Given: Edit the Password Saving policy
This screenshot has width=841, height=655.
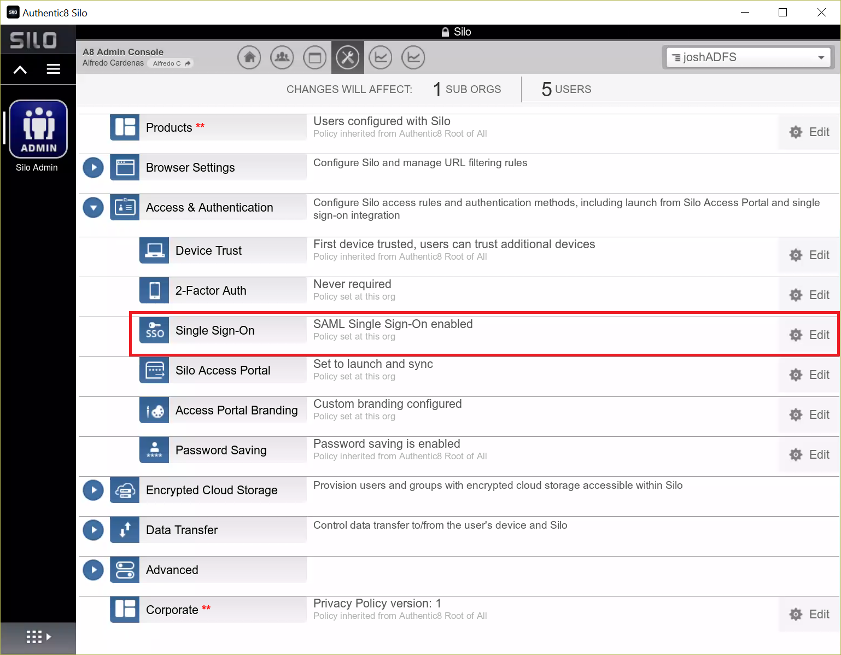Looking at the screenshot, I should pos(809,455).
